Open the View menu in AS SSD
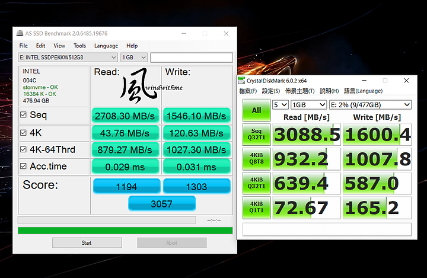427x278 pixels. (59, 46)
